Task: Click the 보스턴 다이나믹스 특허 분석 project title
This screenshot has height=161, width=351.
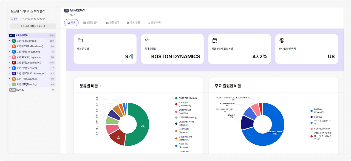Action: 28,11
